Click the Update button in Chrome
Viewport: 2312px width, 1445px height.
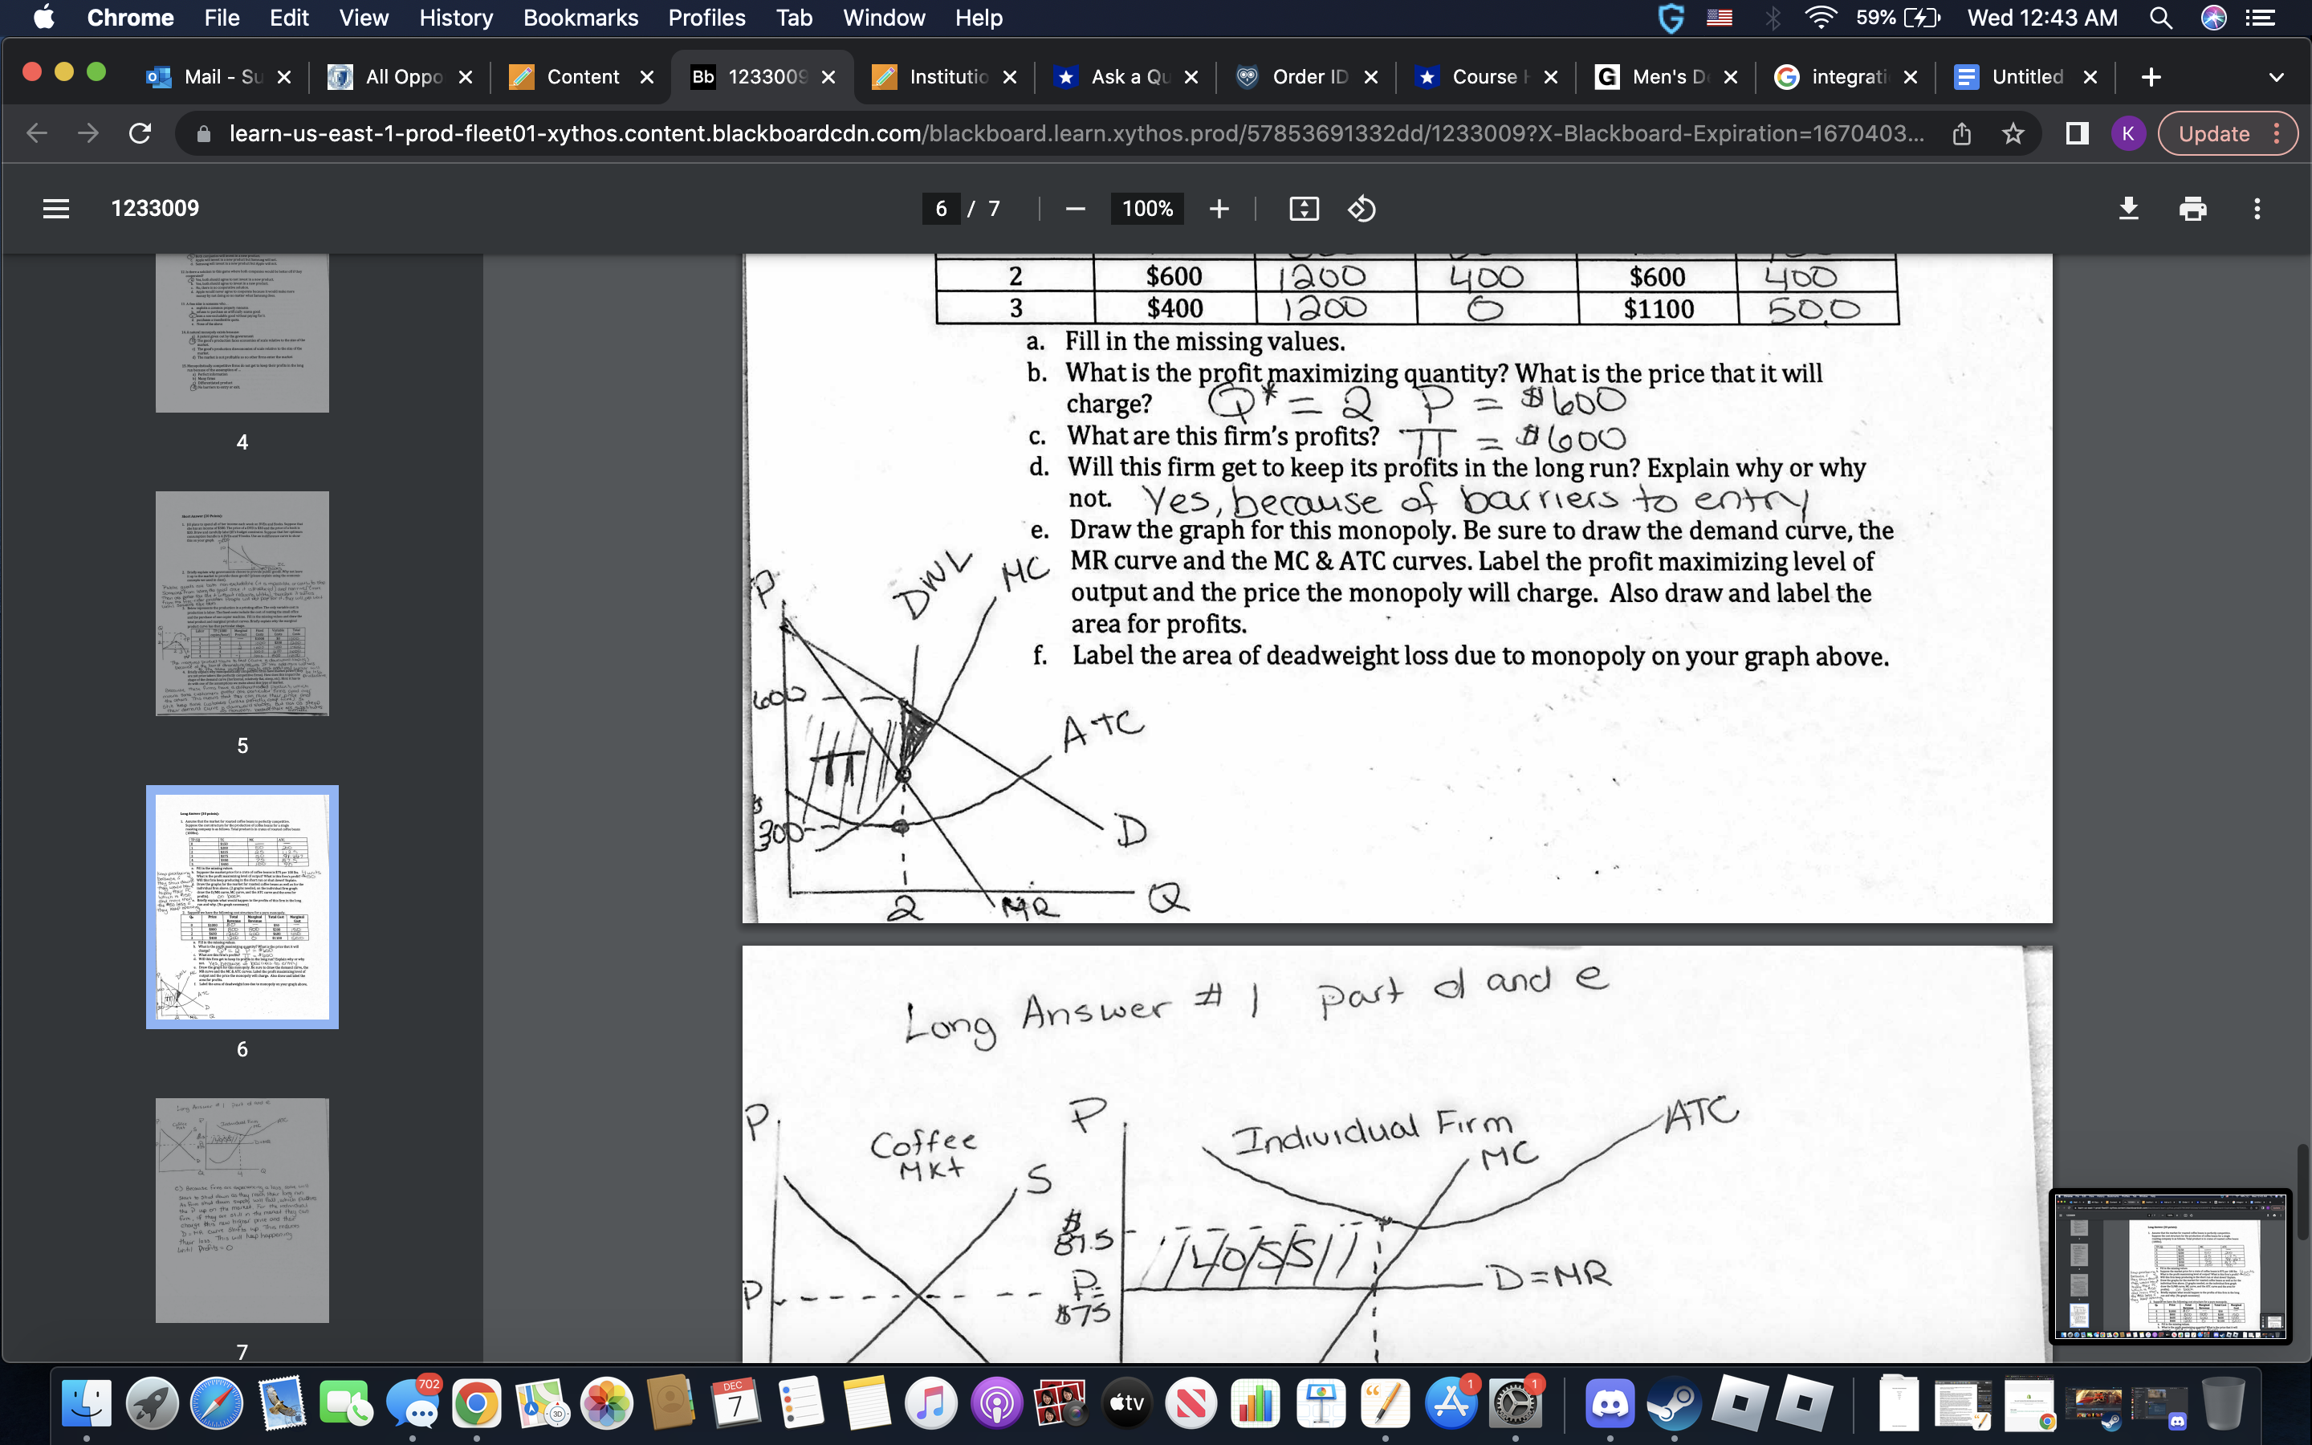tap(2213, 134)
